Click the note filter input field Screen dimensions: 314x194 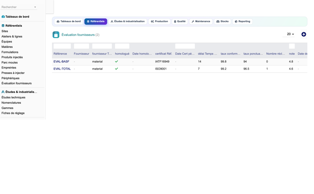pyautogui.click(x=292, y=46)
